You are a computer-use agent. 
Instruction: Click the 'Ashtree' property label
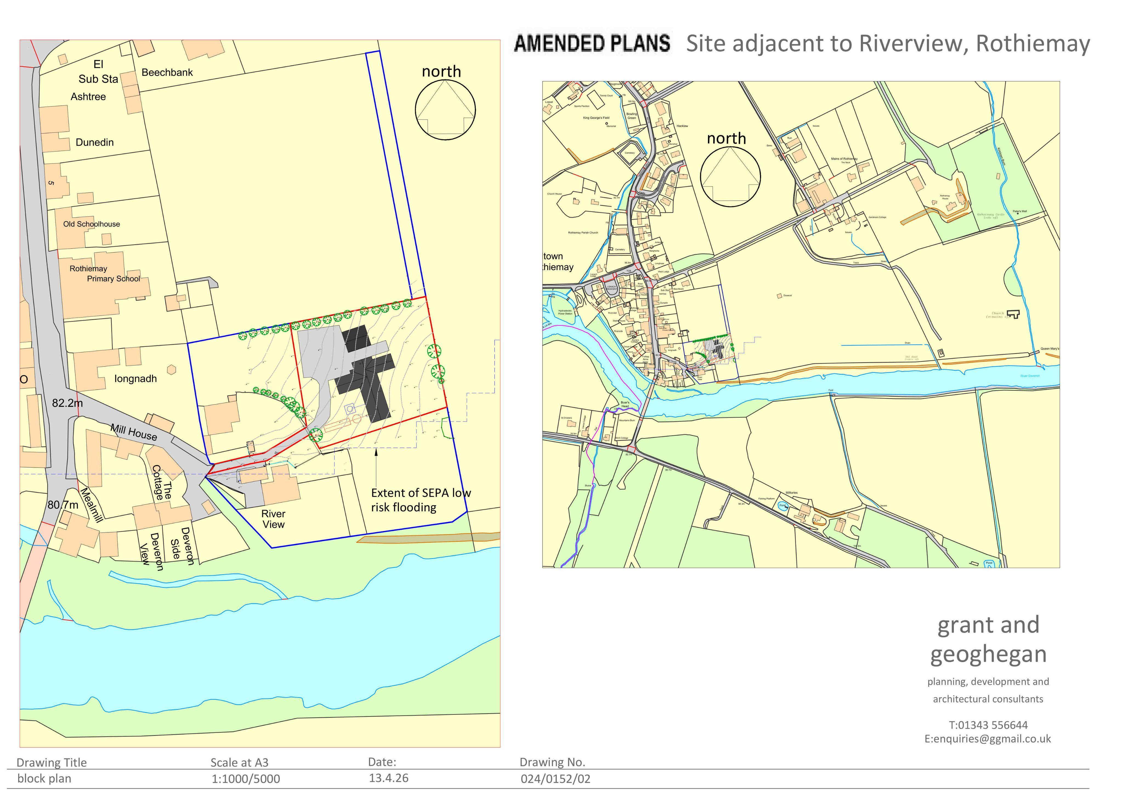coord(88,97)
